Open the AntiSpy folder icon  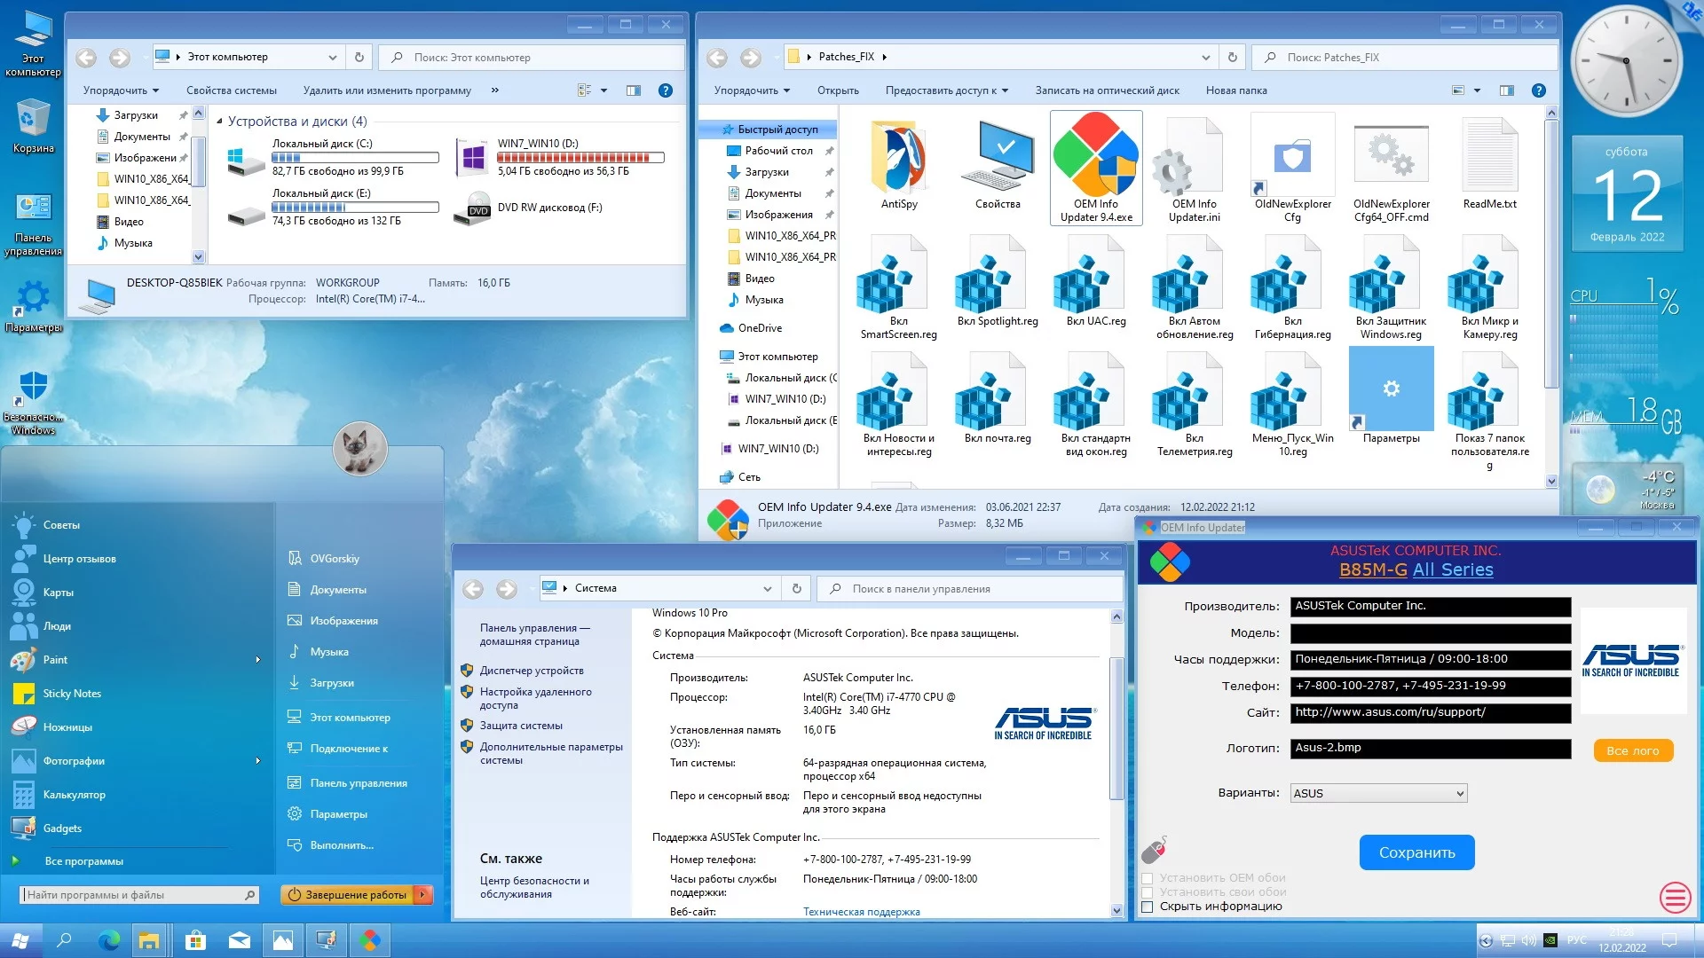(x=899, y=160)
